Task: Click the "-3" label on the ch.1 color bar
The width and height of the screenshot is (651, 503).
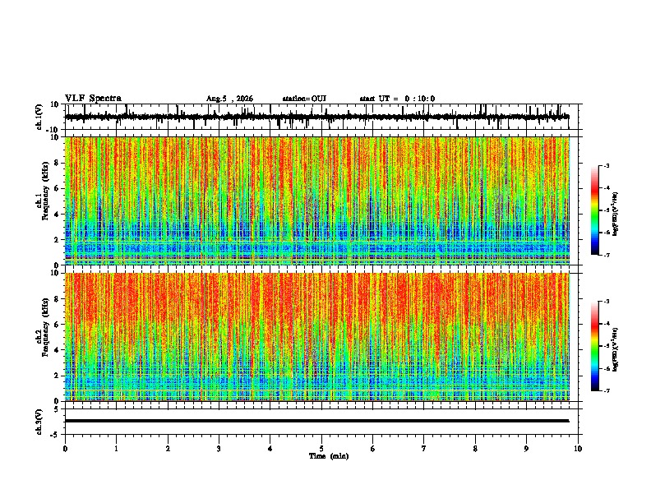Action: pos(607,165)
